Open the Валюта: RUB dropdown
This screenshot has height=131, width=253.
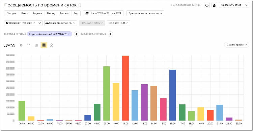(x=118, y=23)
